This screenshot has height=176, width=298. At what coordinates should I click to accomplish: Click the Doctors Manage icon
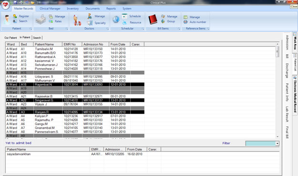click(x=90, y=16)
